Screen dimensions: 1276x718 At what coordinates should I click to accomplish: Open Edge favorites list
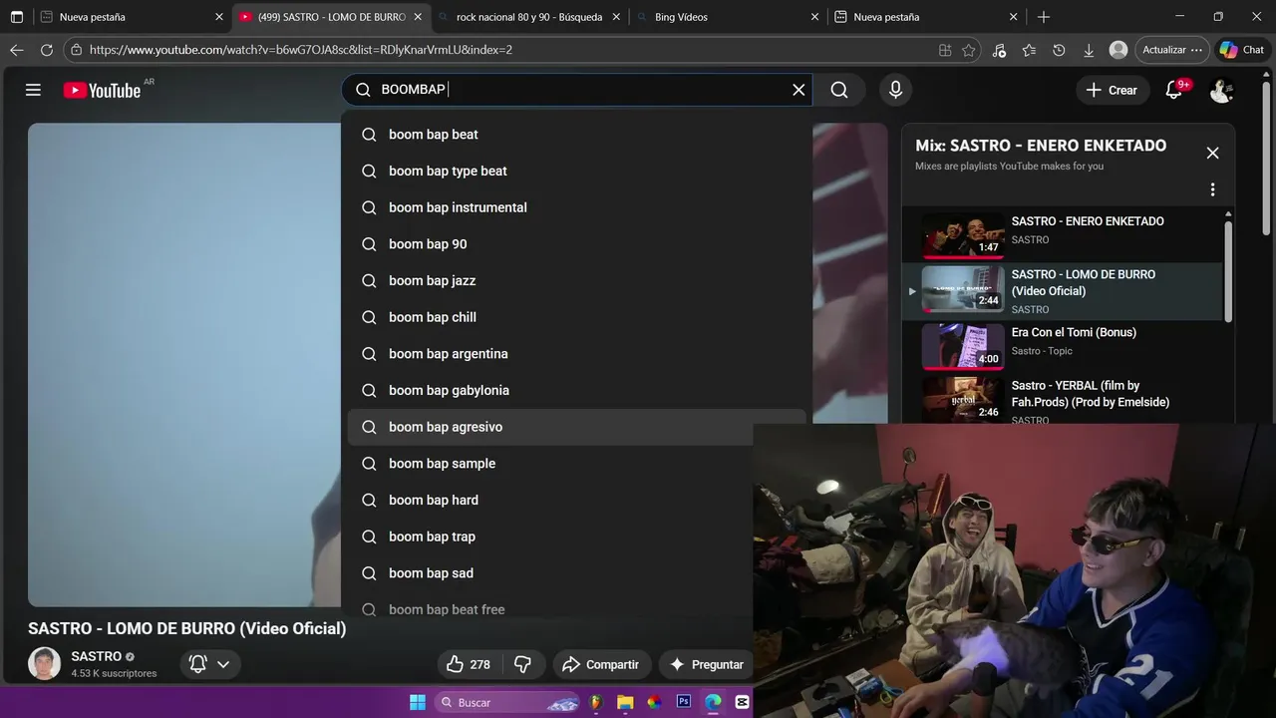click(x=1029, y=50)
